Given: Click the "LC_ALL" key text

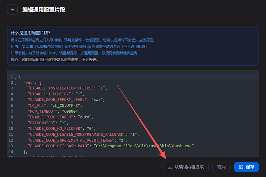Looking at the screenshot, I should tap(37, 105).
